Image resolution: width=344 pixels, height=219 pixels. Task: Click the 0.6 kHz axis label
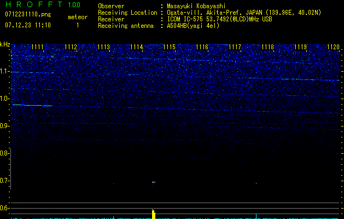pyautogui.click(x=5, y=208)
